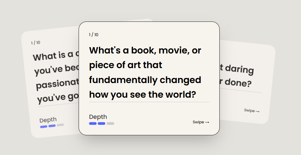Click the Swipe text on the right tilted card
Viewport: 301px width, 155px height.
249,110
